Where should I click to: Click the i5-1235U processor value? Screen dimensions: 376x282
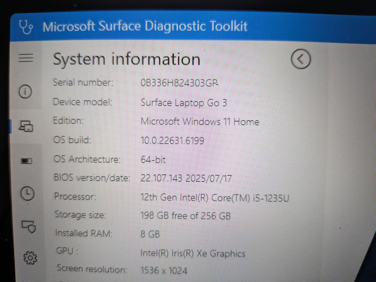pyautogui.click(x=215, y=198)
